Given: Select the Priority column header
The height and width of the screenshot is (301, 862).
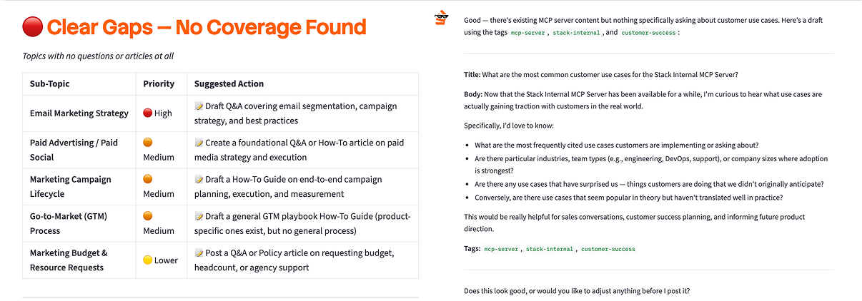Looking at the screenshot, I should (x=159, y=83).
